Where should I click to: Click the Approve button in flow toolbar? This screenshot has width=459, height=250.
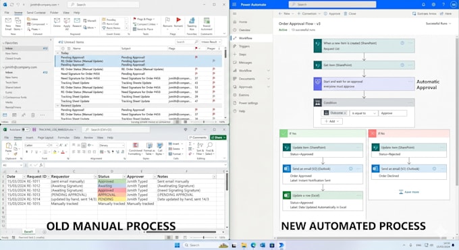[x=332, y=13]
